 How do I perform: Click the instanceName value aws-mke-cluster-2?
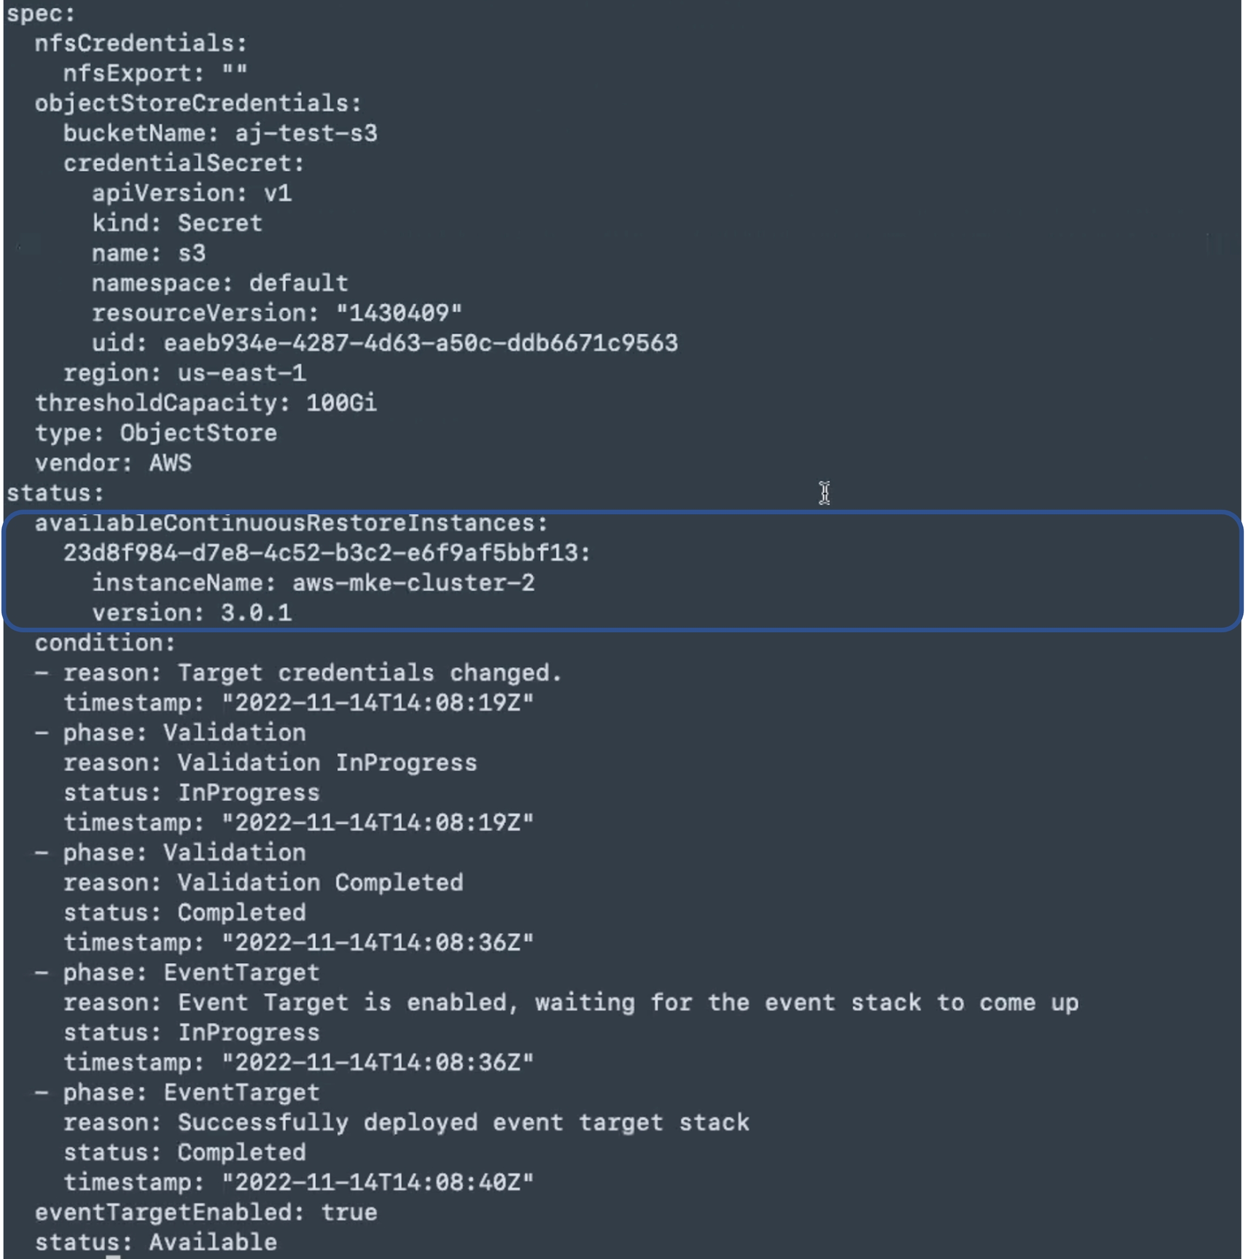click(x=413, y=583)
